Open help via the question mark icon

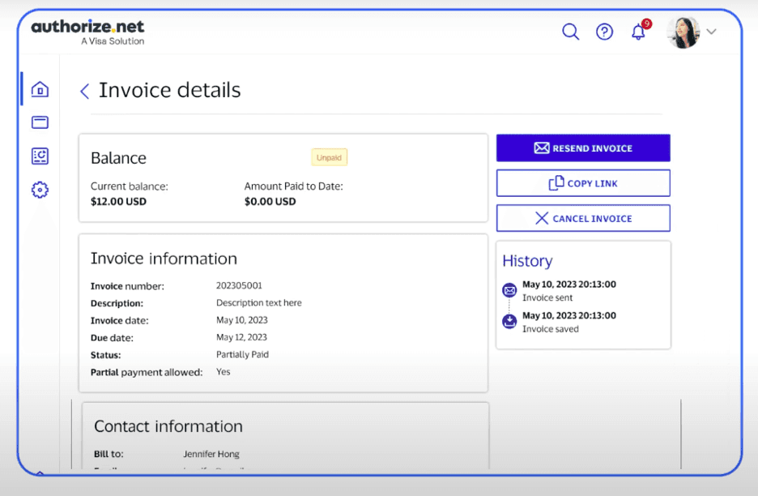(x=604, y=32)
